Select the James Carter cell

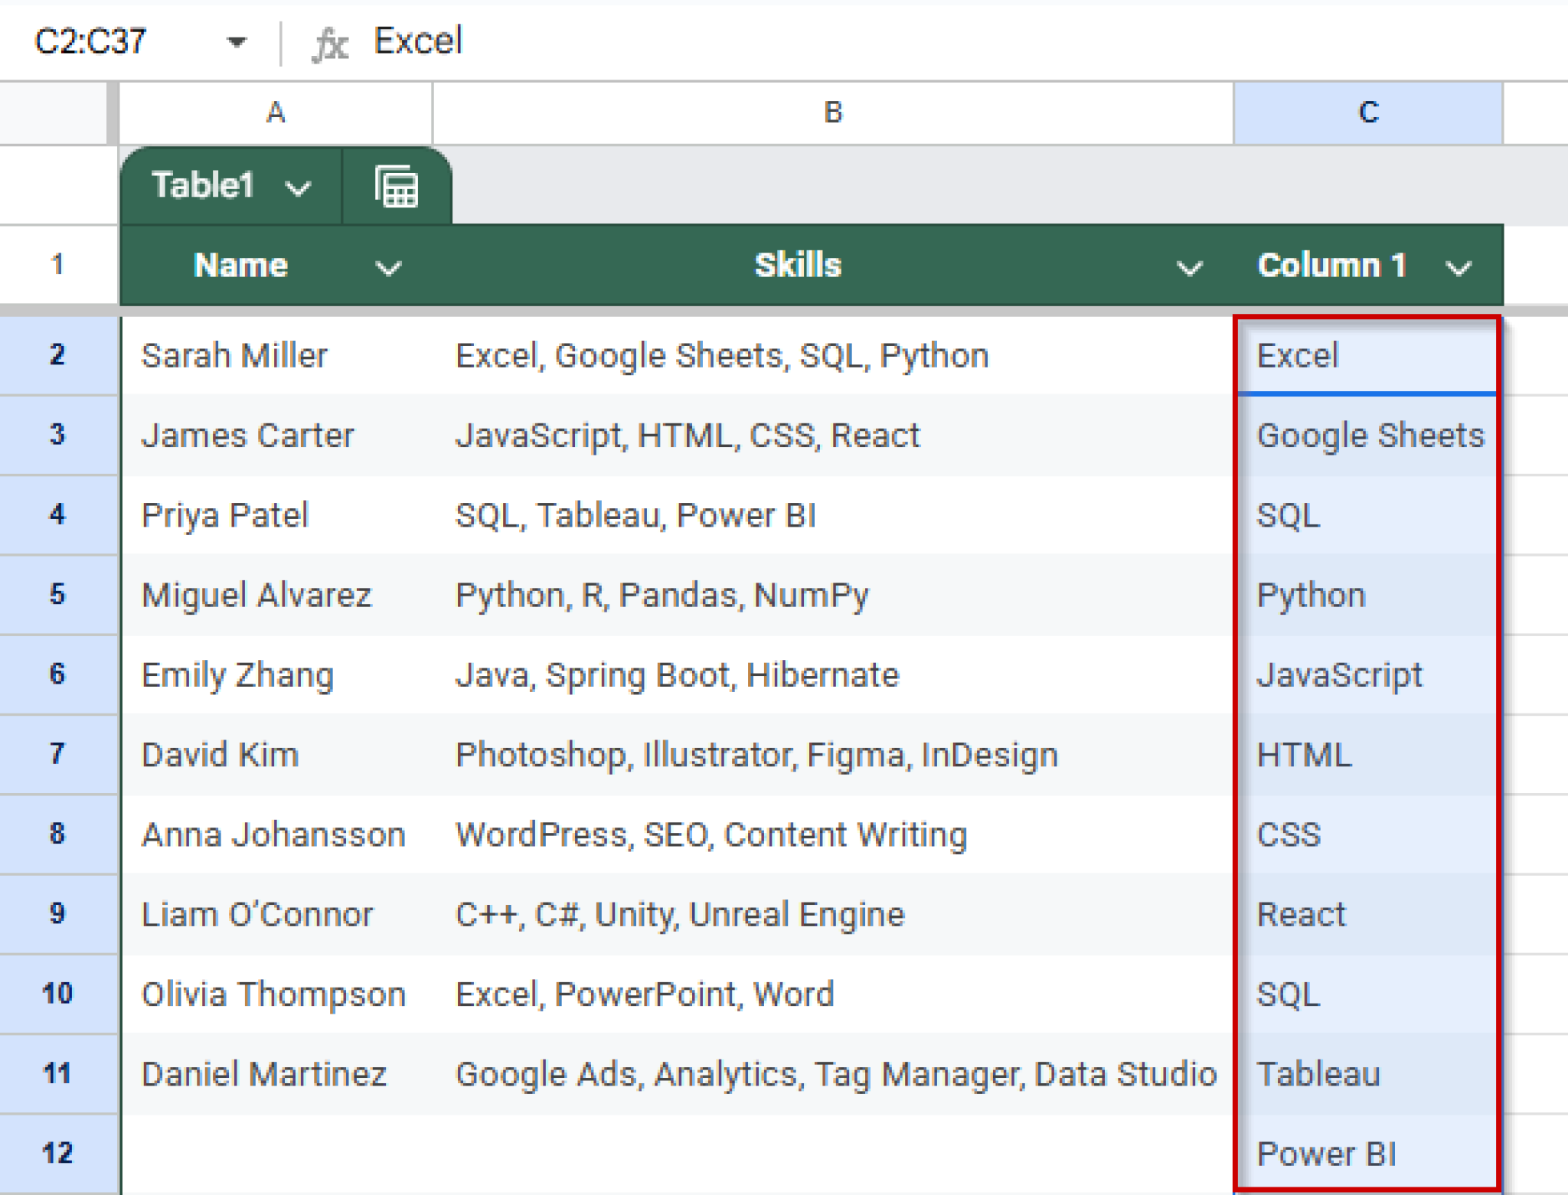coord(247,435)
